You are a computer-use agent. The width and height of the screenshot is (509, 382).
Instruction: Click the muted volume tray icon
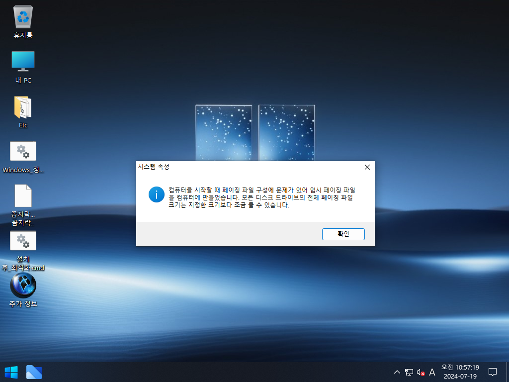421,372
